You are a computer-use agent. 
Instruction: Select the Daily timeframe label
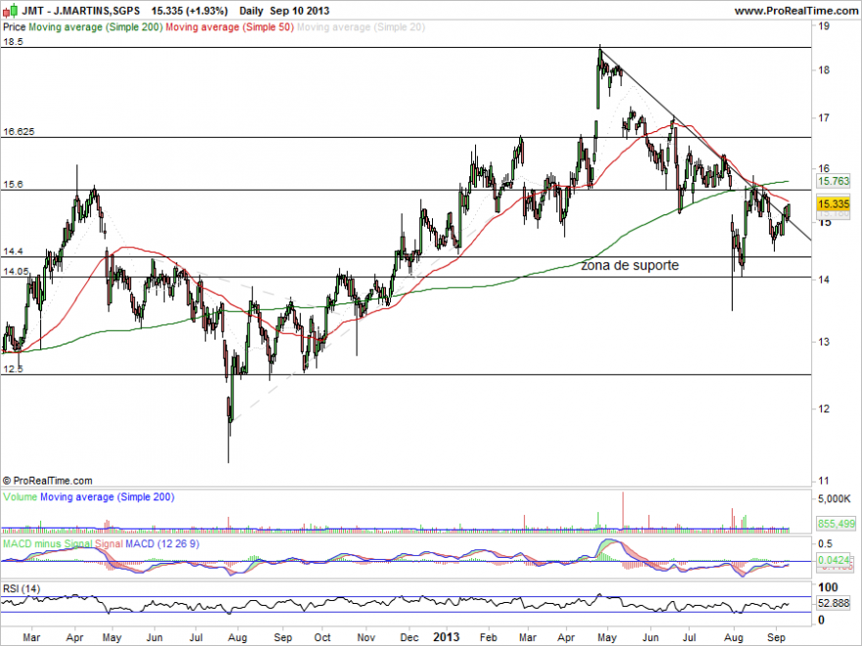[x=251, y=11]
